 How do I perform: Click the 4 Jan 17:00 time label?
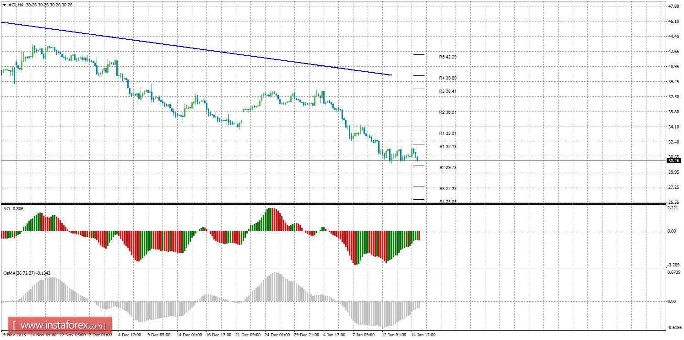335,335
